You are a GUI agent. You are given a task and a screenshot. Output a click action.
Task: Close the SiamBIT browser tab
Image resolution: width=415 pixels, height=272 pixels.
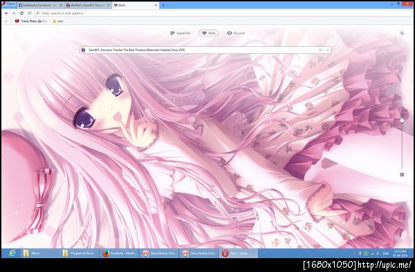[109, 6]
